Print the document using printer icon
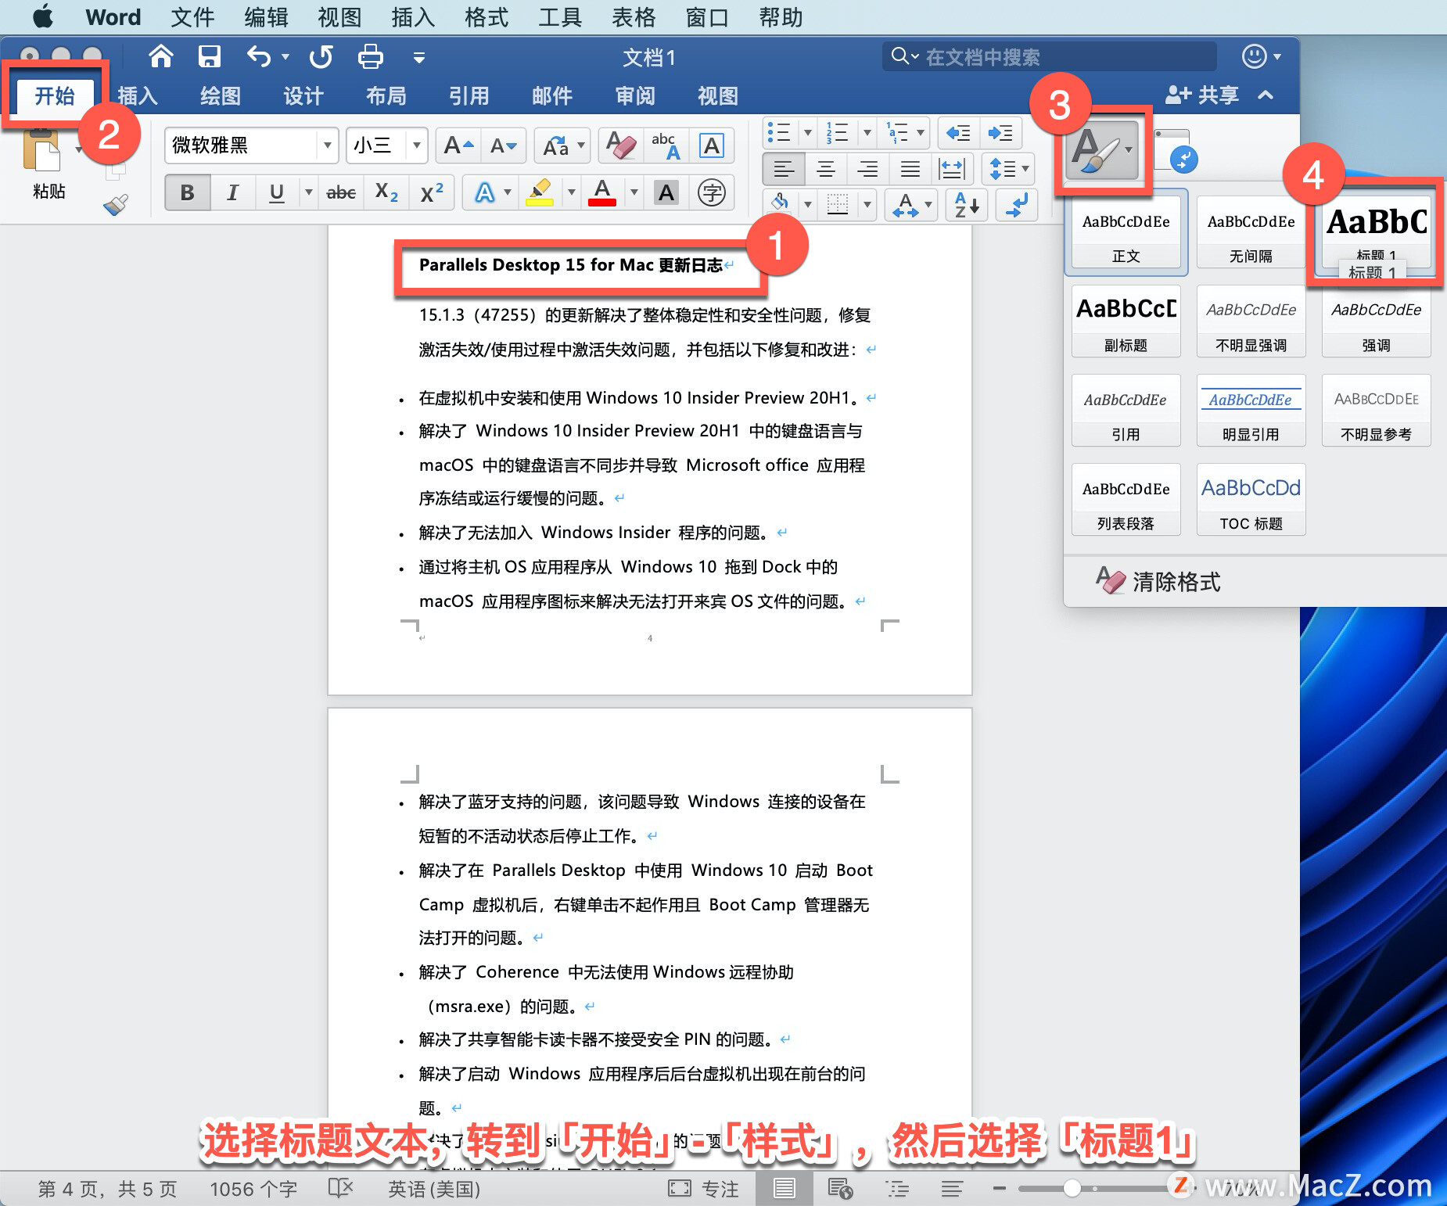 click(x=370, y=56)
